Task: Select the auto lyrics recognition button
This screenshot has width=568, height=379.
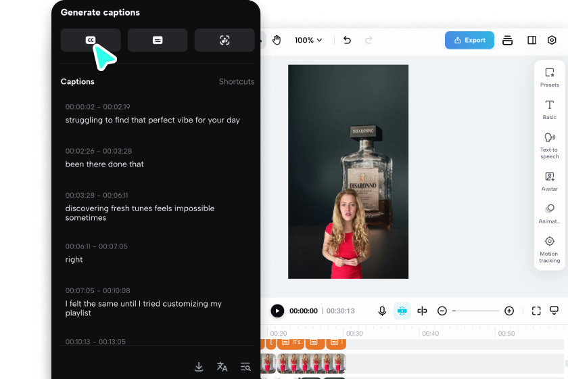Action: click(x=224, y=40)
